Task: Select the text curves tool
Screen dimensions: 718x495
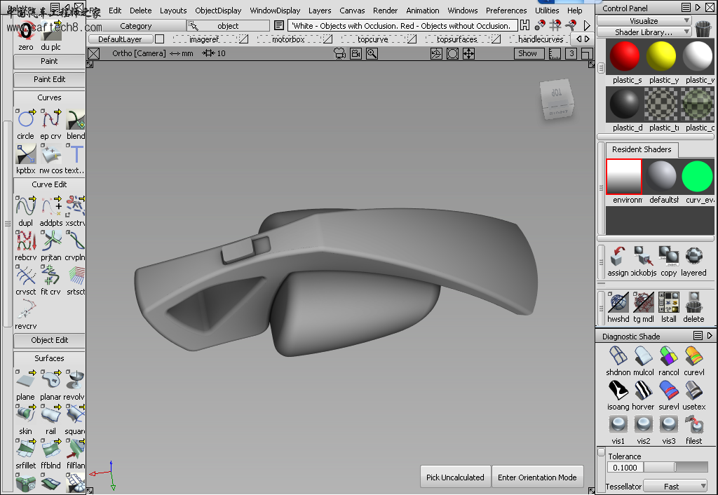Action: click(x=76, y=154)
